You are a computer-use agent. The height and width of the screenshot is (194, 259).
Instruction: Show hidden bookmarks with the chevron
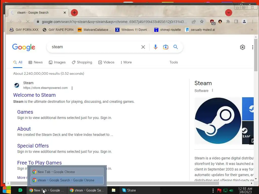click(x=252, y=30)
